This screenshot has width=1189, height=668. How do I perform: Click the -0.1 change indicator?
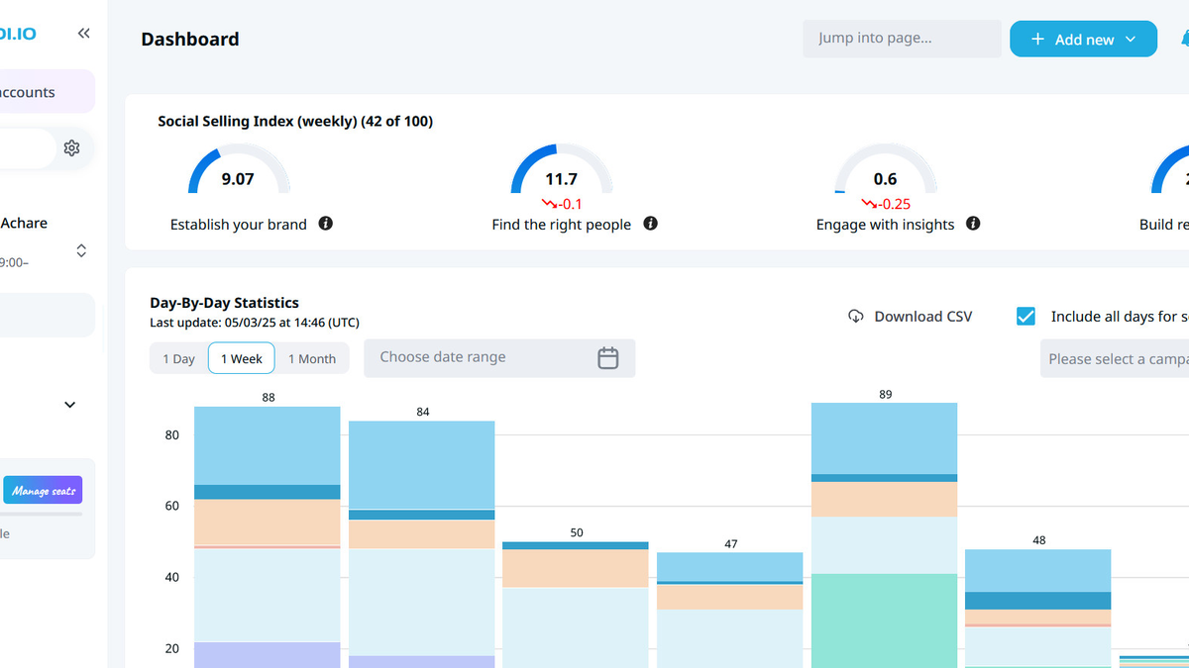(x=562, y=204)
